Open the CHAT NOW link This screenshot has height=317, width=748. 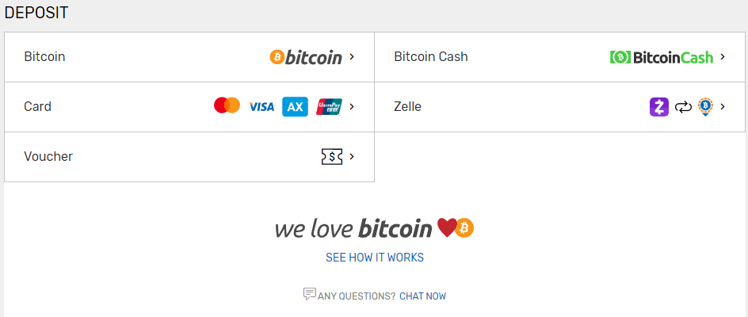pos(422,296)
